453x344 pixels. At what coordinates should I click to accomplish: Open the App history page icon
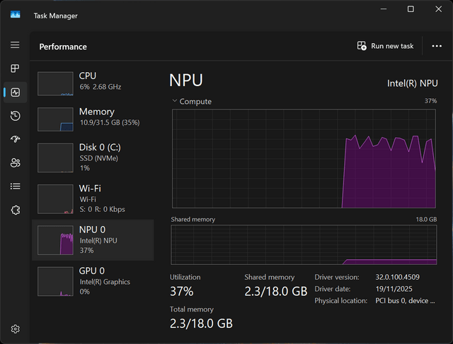[16, 116]
